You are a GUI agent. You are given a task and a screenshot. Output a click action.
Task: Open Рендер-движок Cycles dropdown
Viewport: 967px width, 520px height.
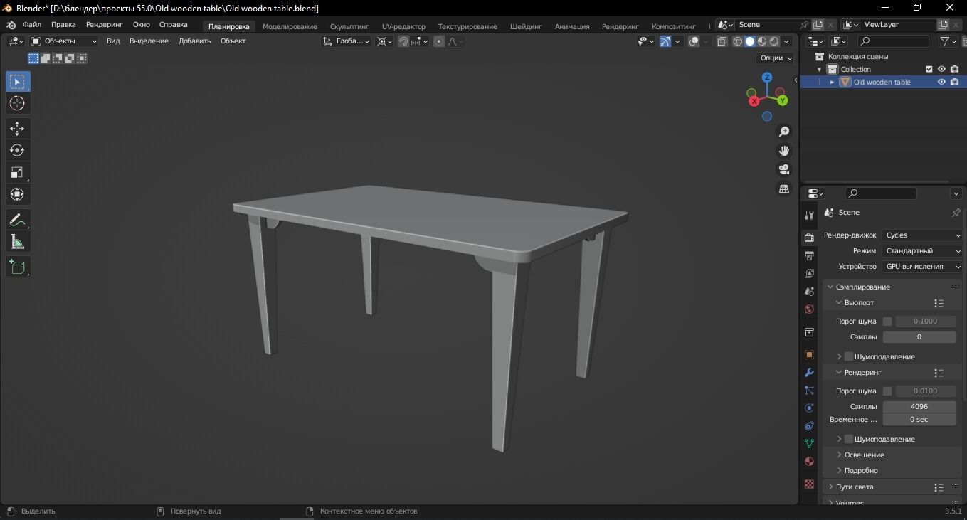click(922, 235)
